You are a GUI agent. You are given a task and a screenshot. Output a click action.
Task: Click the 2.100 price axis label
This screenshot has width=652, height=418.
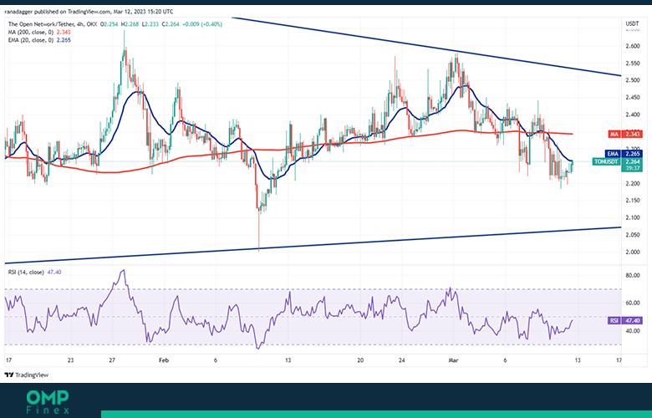click(x=633, y=217)
